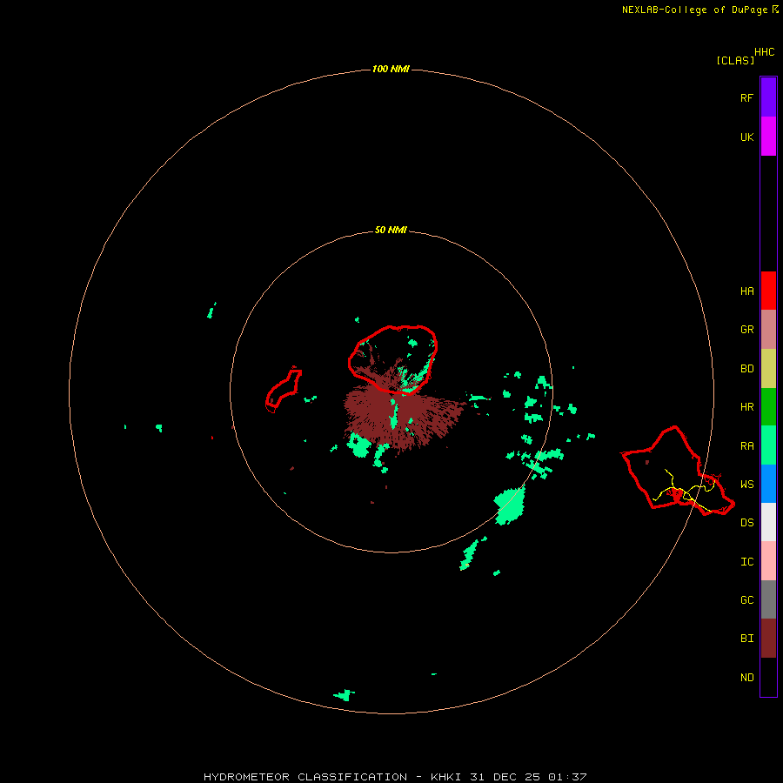The height and width of the screenshot is (783, 783).
Task: Click the ND black legend swatch
Action: pyautogui.click(x=768, y=677)
